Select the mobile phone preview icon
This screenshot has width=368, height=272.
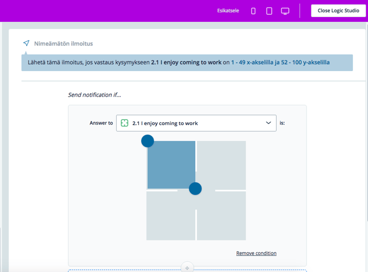tap(253, 11)
